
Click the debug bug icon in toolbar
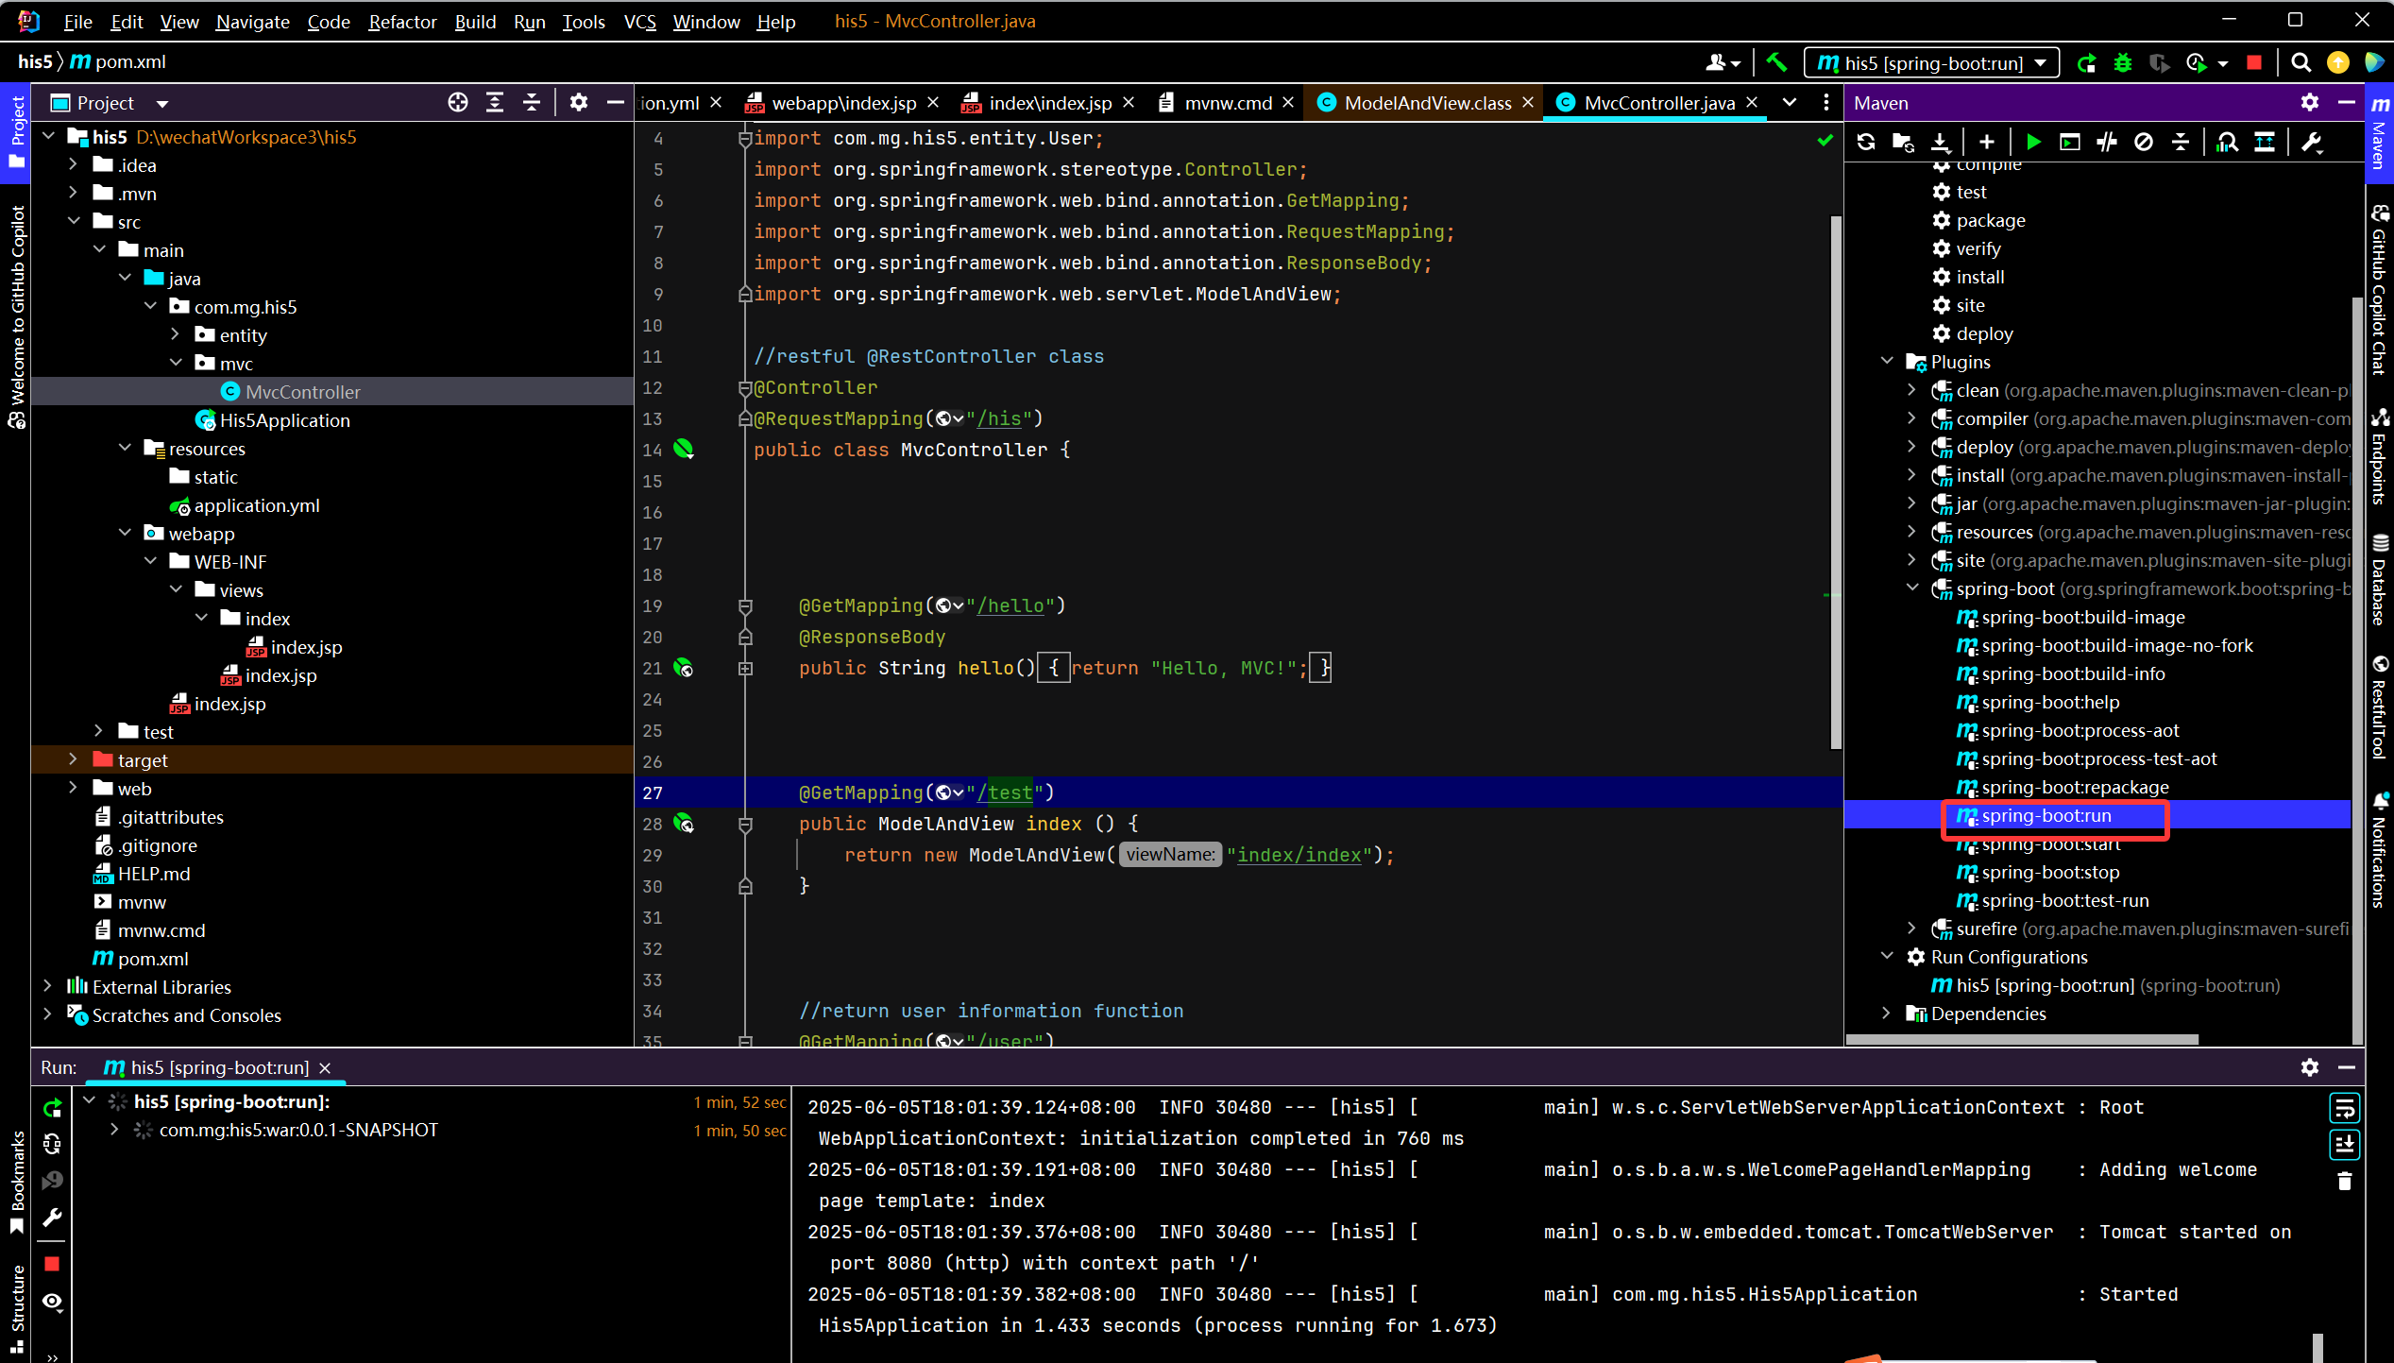pos(2123,62)
